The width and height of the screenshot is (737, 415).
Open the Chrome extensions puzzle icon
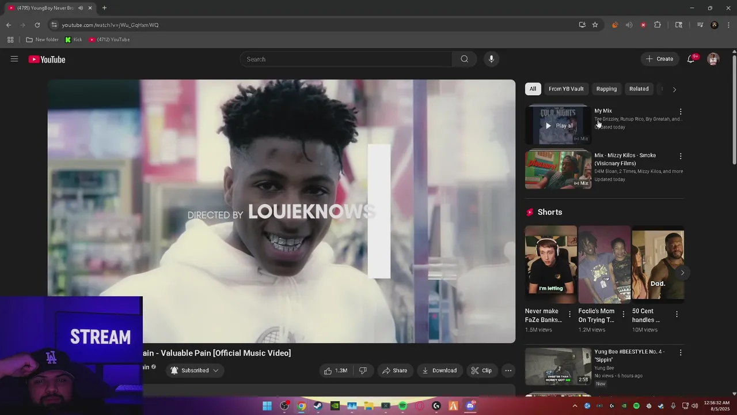658,25
